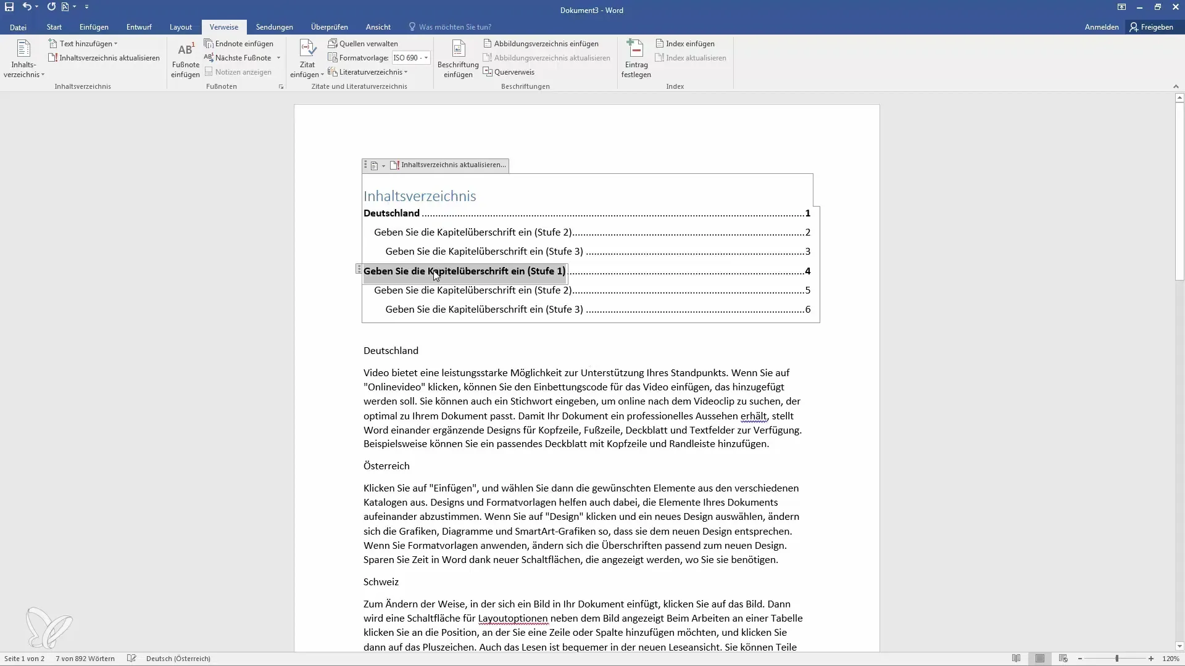The height and width of the screenshot is (666, 1185).
Task: Expand the Literaturverzeichnis menu
Action: [368, 72]
